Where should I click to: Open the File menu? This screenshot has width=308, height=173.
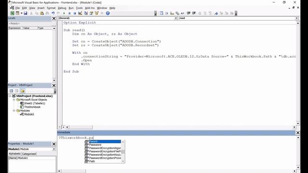pyautogui.click(x=17, y=8)
